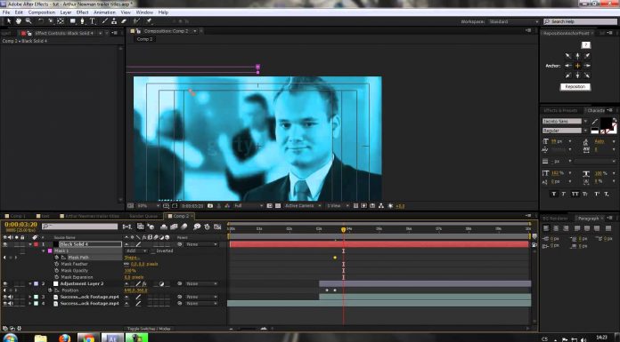Click Mask Path keyframe in timeline
The height and width of the screenshot is (342, 620).
point(335,258)
